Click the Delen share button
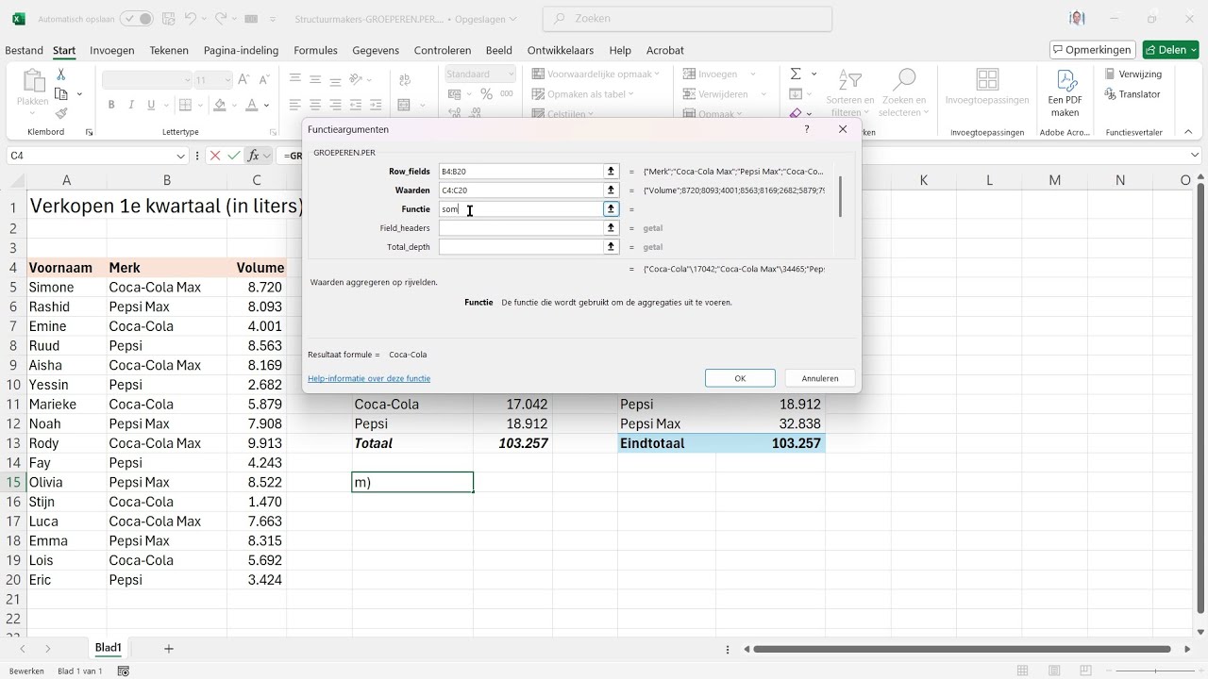 (x=1170, y=50)
